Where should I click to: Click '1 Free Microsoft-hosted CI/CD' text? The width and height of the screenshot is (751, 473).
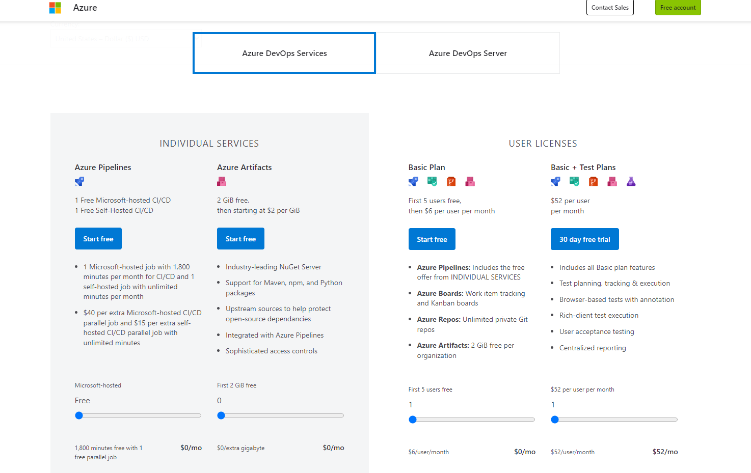123,200
